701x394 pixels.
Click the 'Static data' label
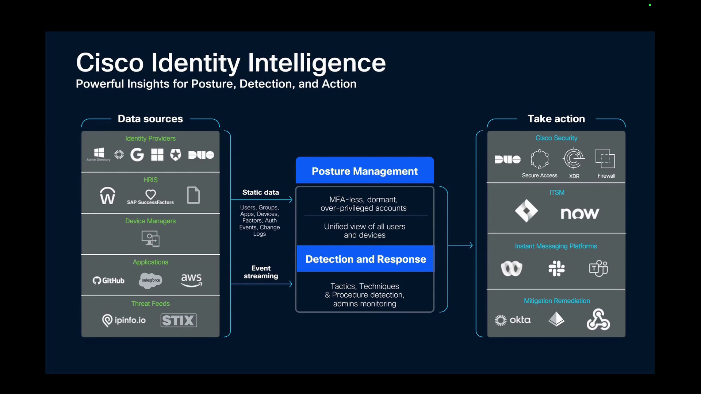[261, 192]
